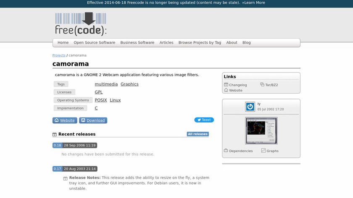This screenshot has width=353, height=198.
Task: Select Browse Projects by Tag
Action: click(x=200, y=42)
